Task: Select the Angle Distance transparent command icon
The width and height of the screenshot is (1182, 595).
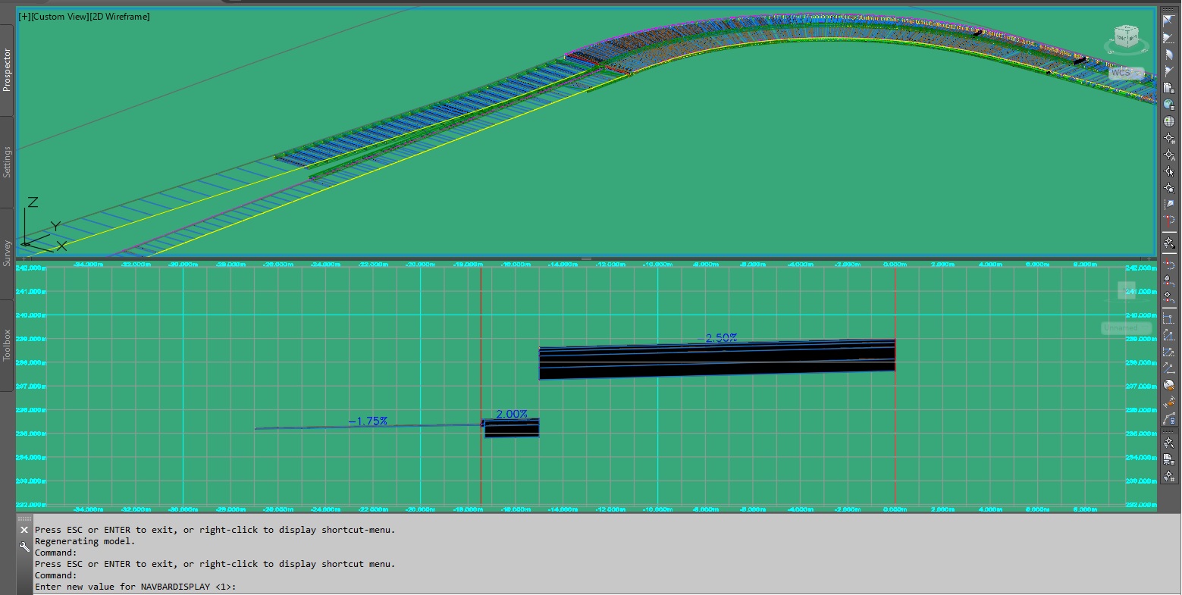Action: click(1169, 21)
